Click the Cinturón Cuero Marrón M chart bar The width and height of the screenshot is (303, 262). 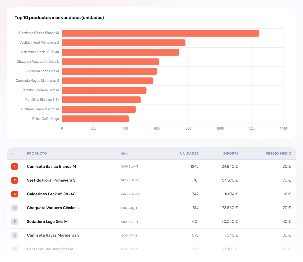click(x=99, y=110)
